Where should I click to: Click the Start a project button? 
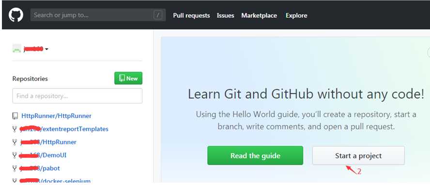[x=358, y=155]
